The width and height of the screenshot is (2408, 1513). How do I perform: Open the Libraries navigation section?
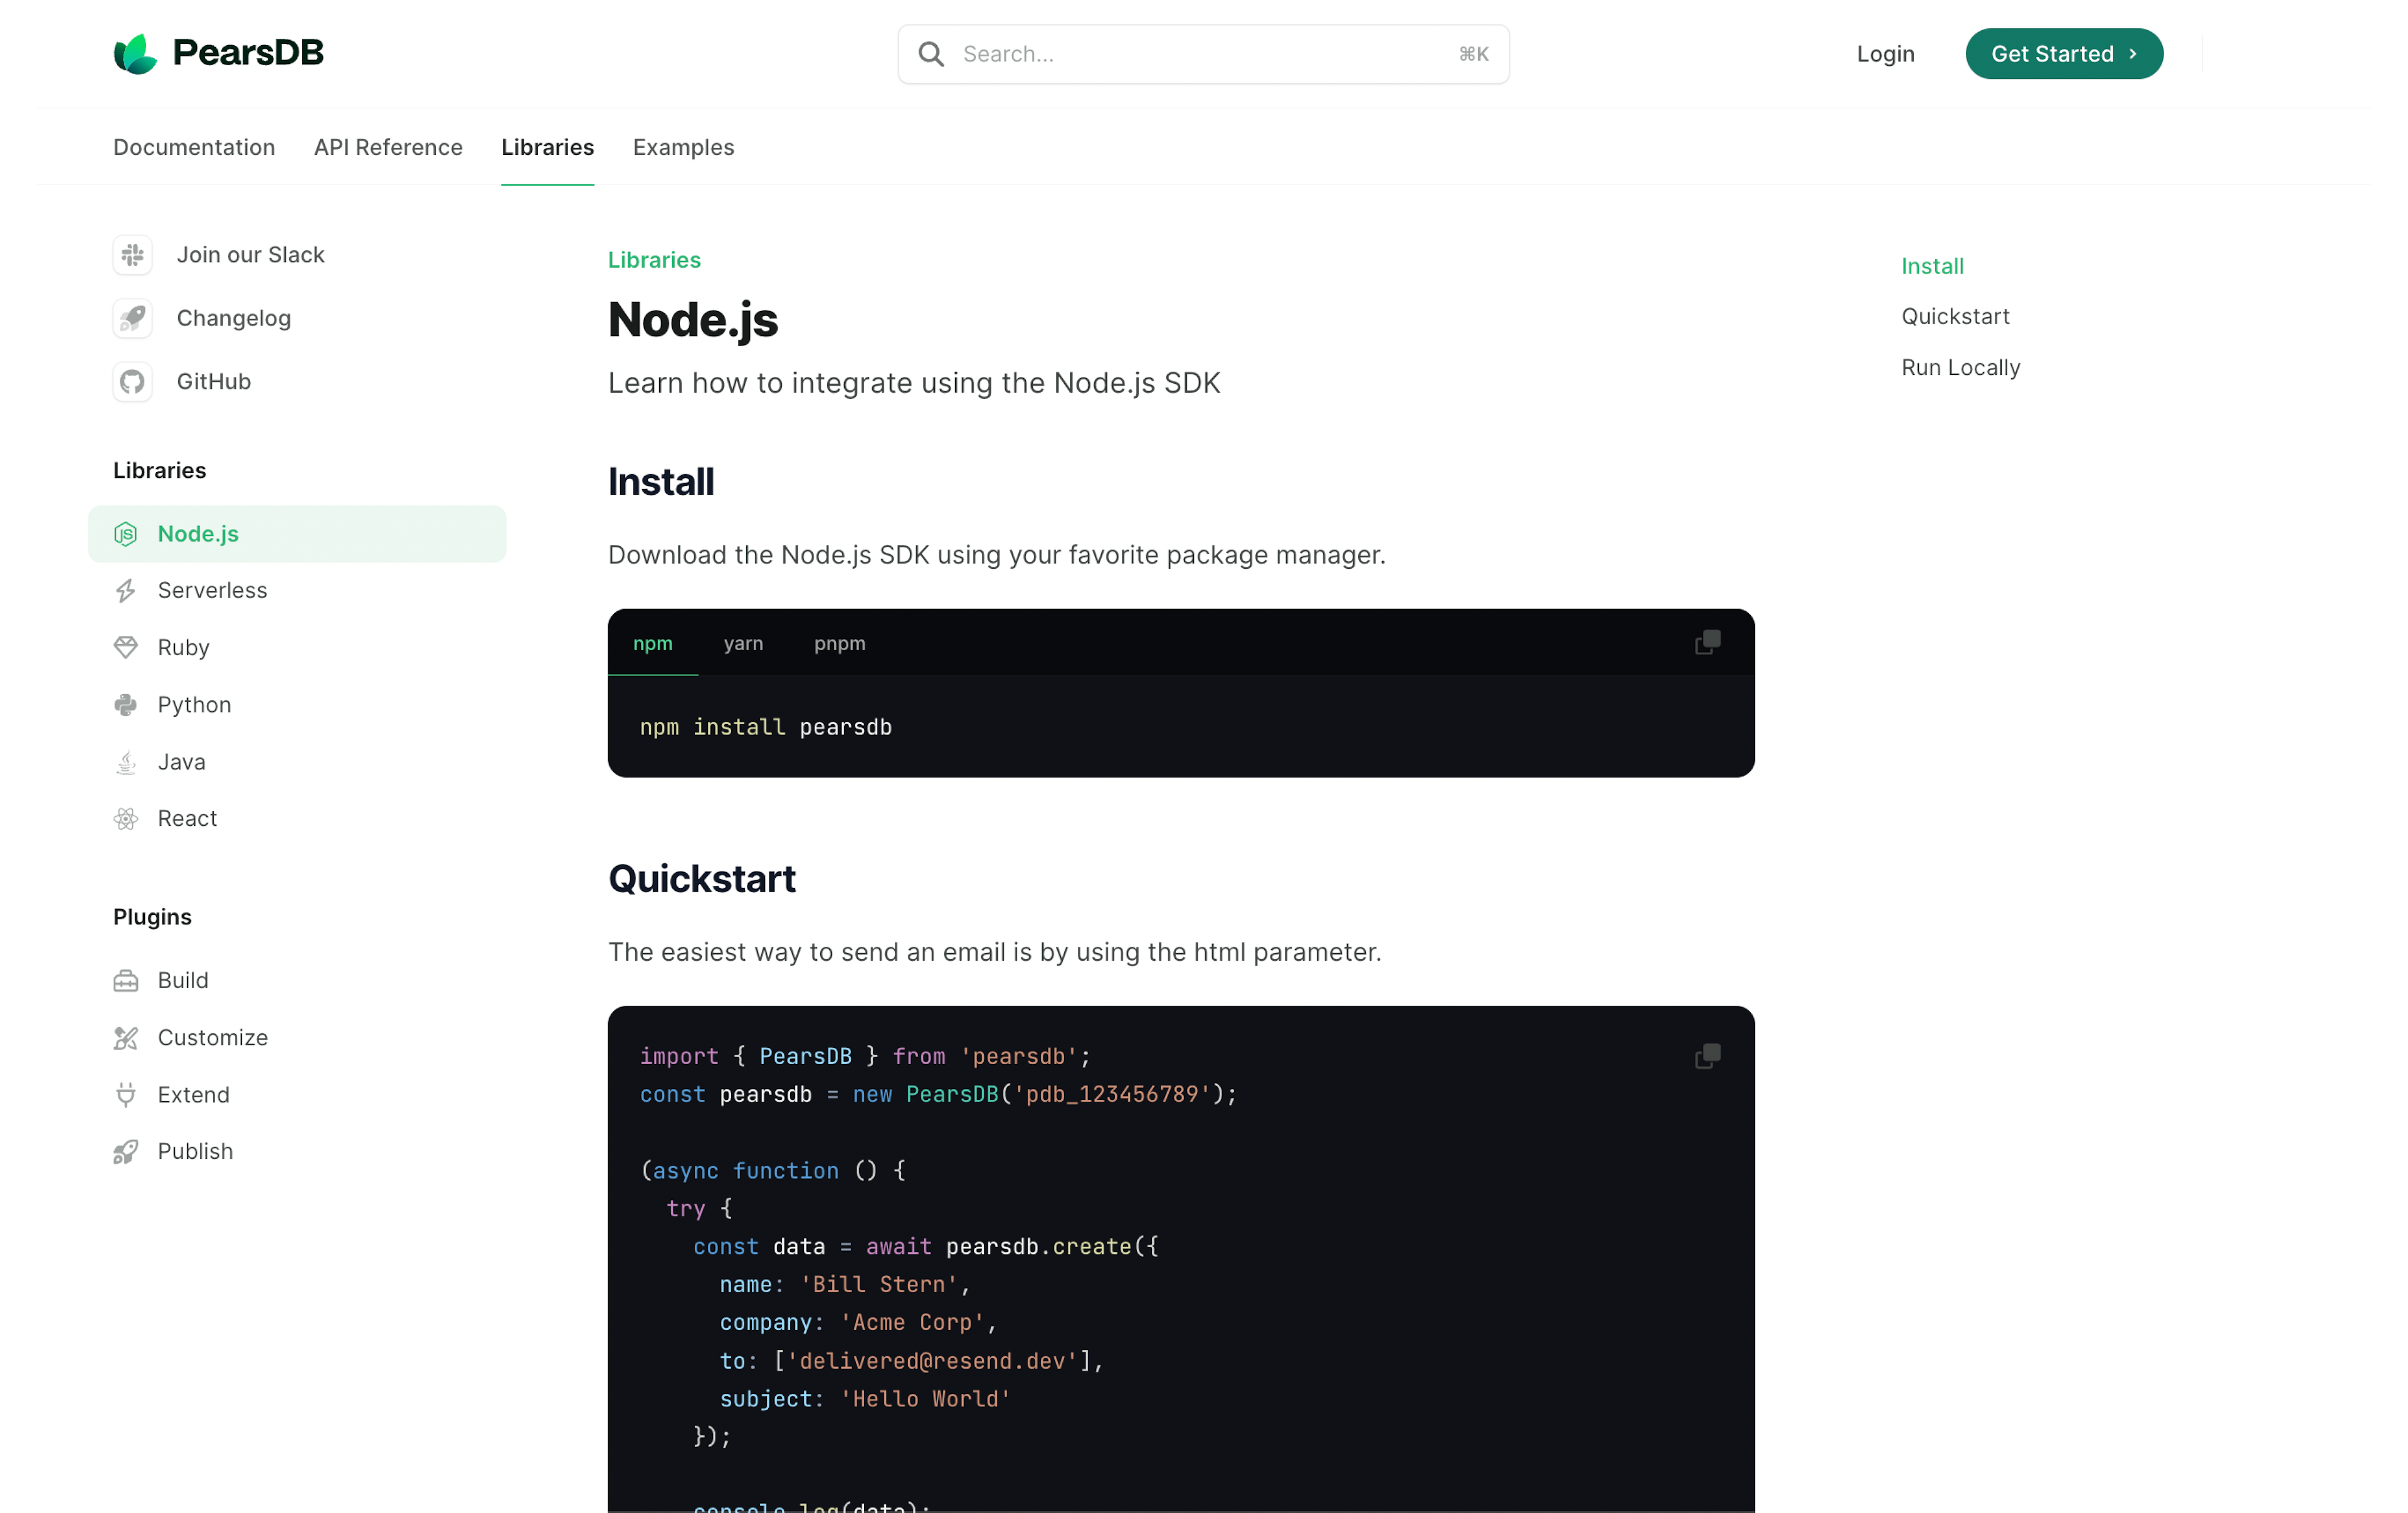[x=546, y=147]
